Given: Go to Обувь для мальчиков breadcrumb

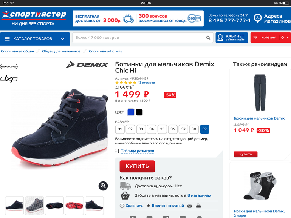Looking at the screenshot, I should tap(61, 51).
